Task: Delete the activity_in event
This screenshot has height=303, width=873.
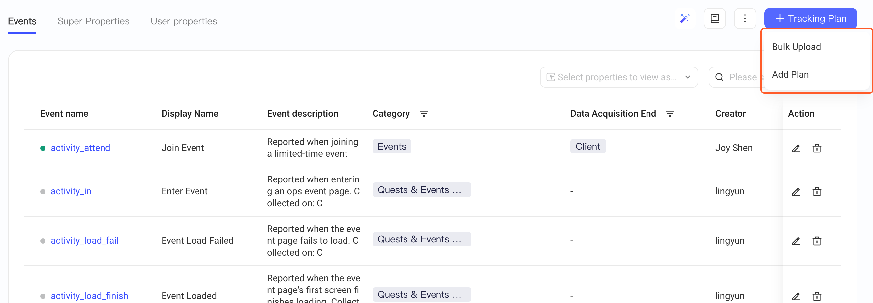Action: click(817, 192)
